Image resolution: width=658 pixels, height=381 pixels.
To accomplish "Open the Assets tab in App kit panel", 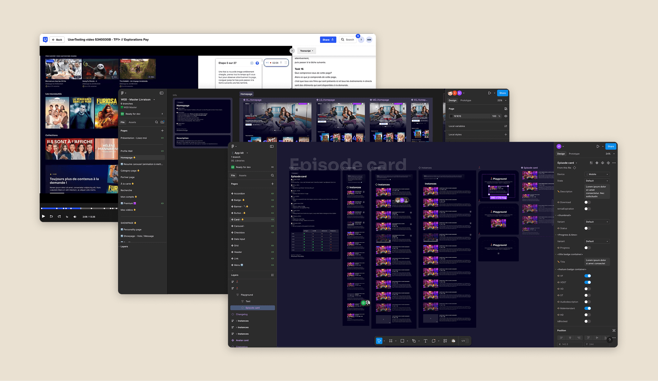I will point(243,175).
